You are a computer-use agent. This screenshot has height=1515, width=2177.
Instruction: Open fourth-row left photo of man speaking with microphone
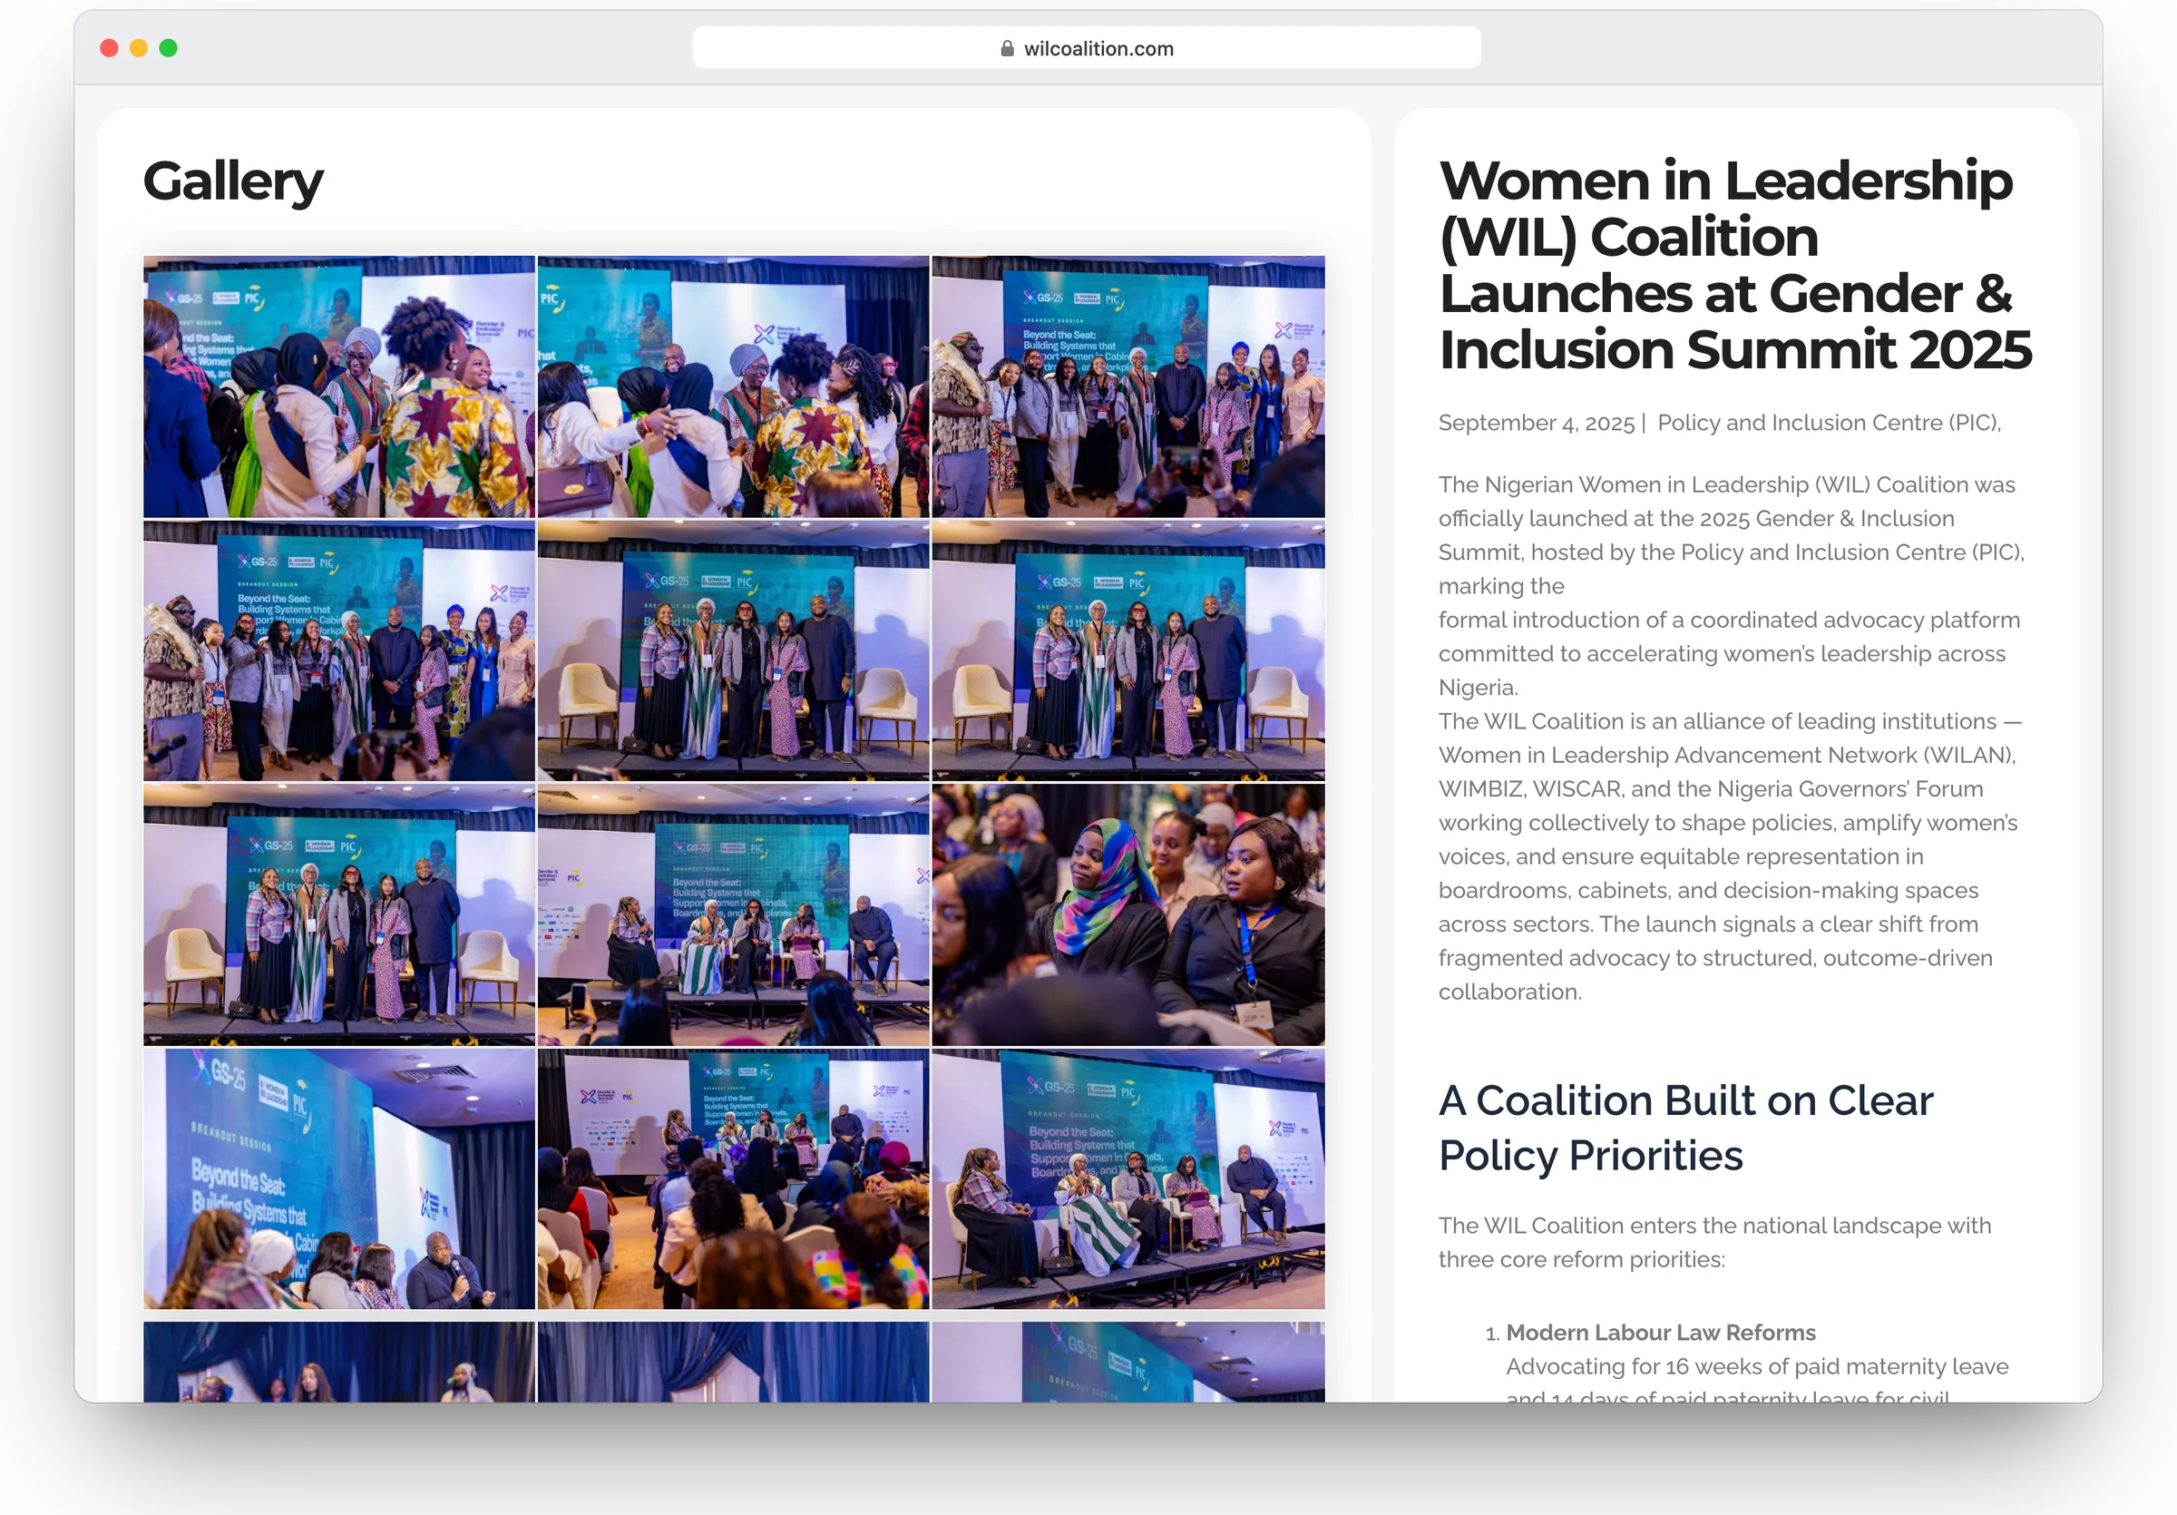(339, 1179)
